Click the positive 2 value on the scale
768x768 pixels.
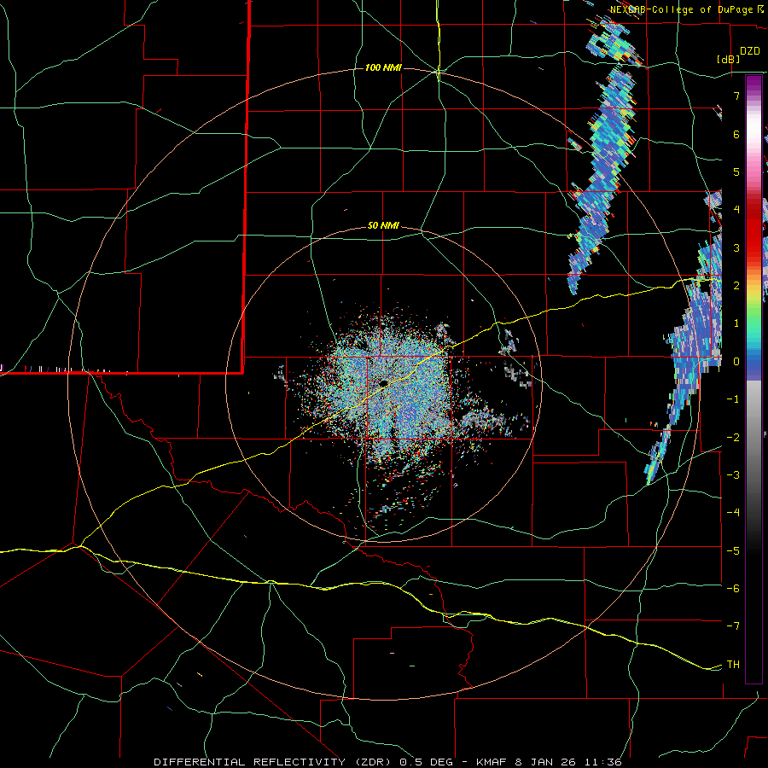[x=736, y=286]
